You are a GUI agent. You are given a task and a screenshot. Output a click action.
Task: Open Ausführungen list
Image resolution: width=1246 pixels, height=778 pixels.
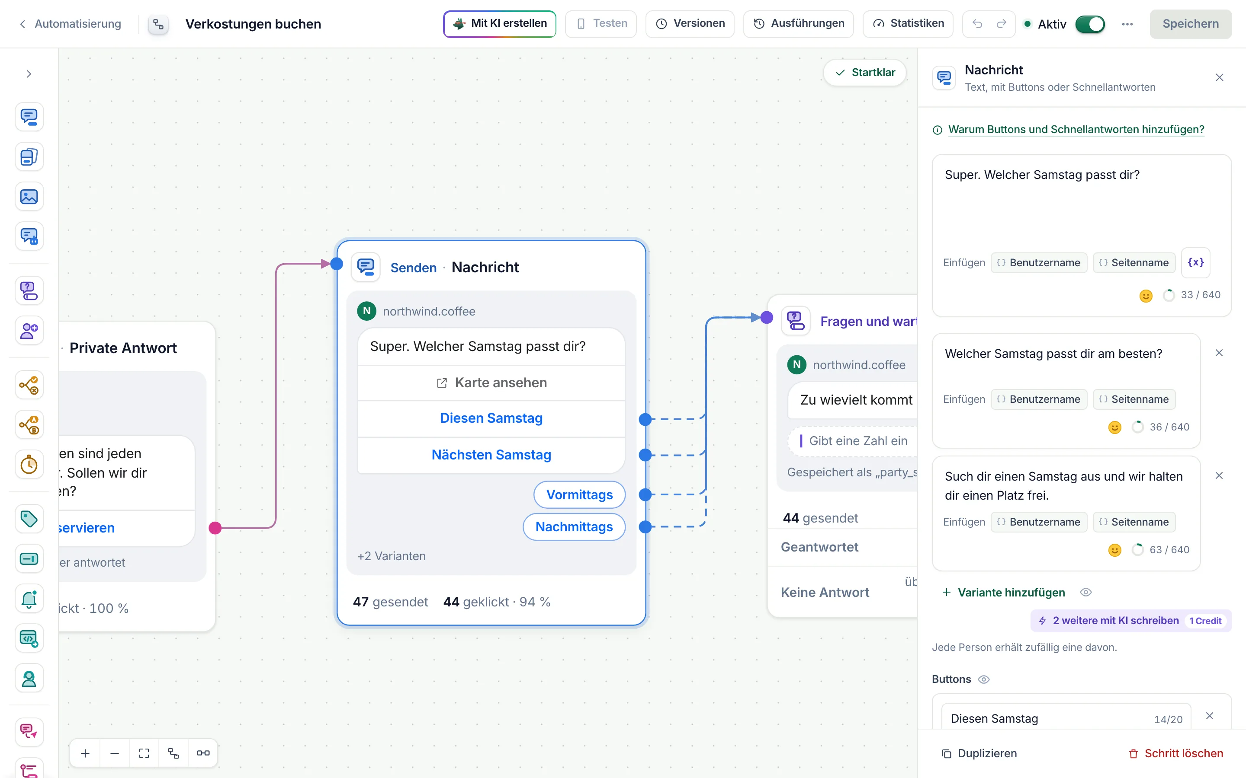(799, 24)
